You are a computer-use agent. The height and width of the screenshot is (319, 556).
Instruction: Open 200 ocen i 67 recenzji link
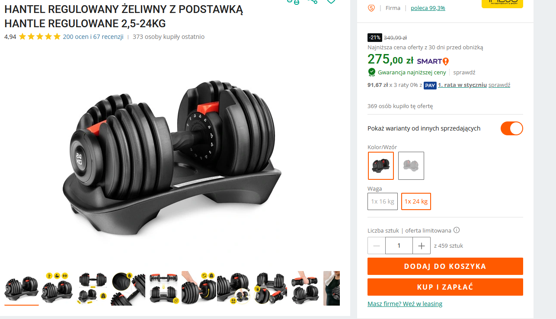[x=93, y=37]
